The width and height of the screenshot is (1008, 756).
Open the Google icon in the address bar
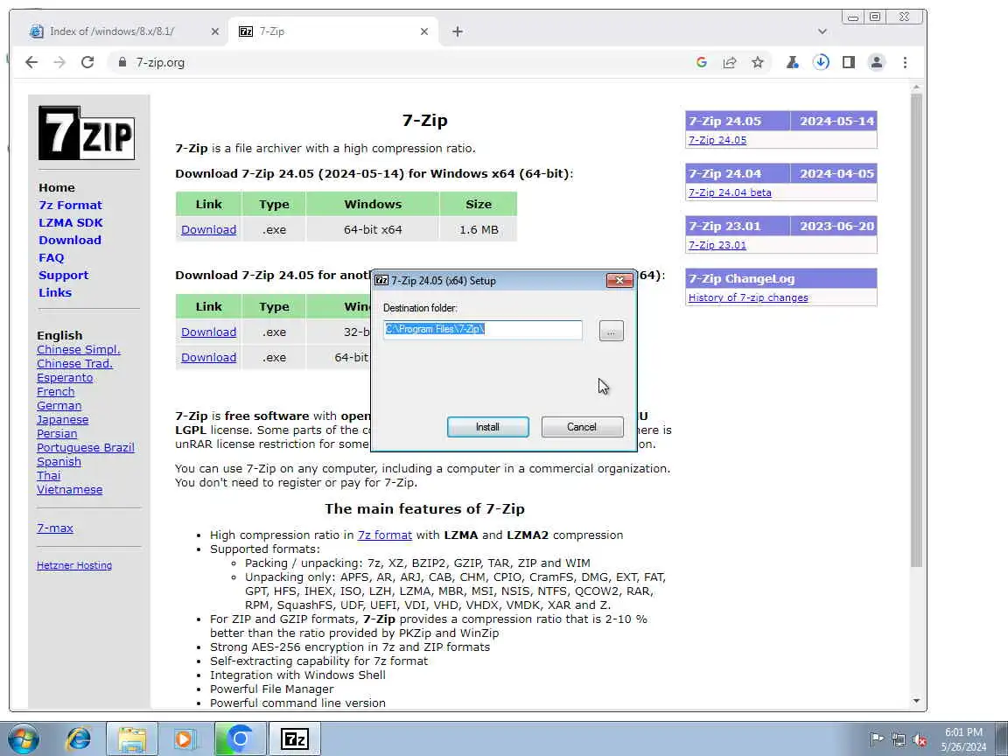click(702, 62)
